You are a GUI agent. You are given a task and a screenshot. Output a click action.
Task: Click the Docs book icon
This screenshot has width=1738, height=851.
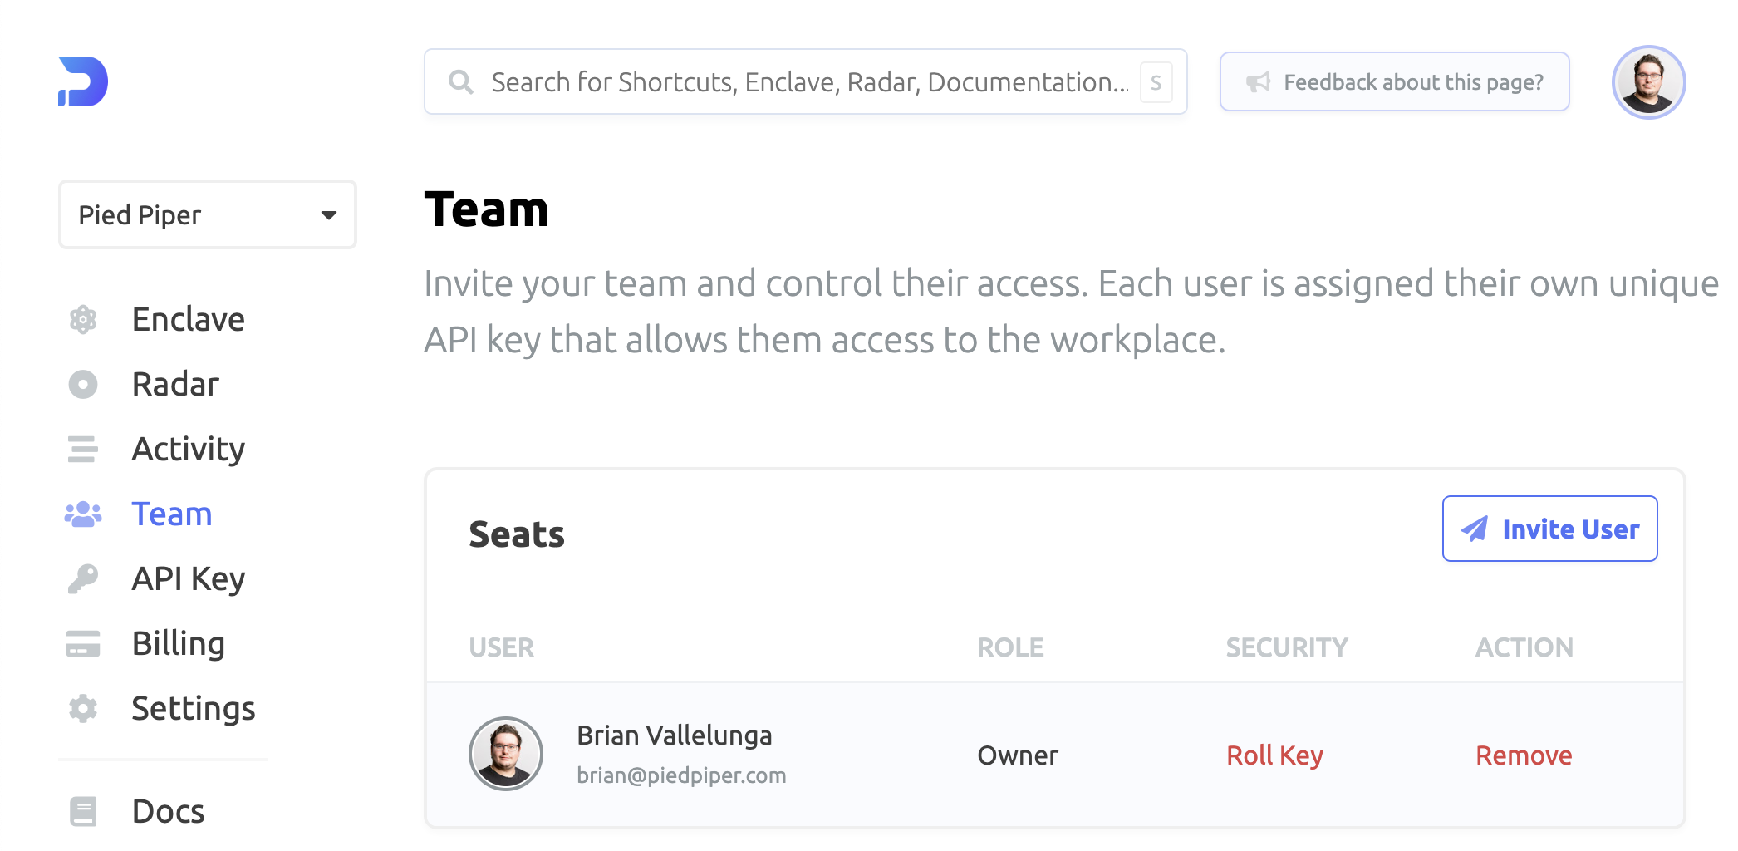[83, 811]
